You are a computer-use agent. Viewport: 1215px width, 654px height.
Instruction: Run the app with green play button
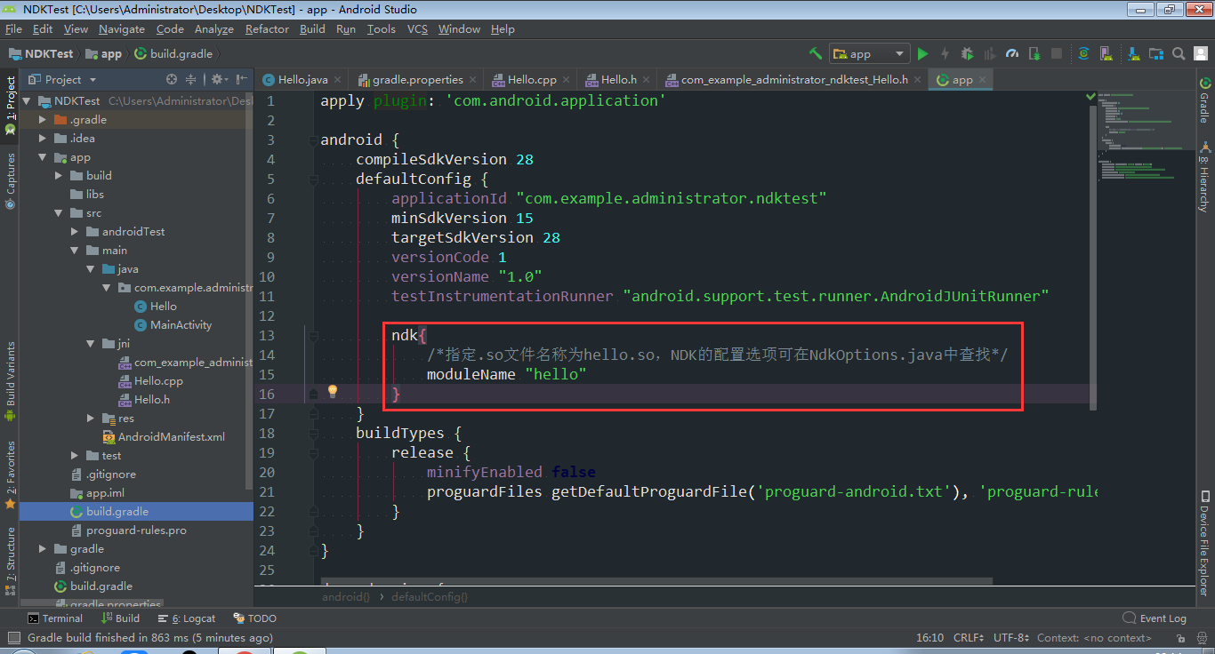pyautogui.click(x=922, y=53)
